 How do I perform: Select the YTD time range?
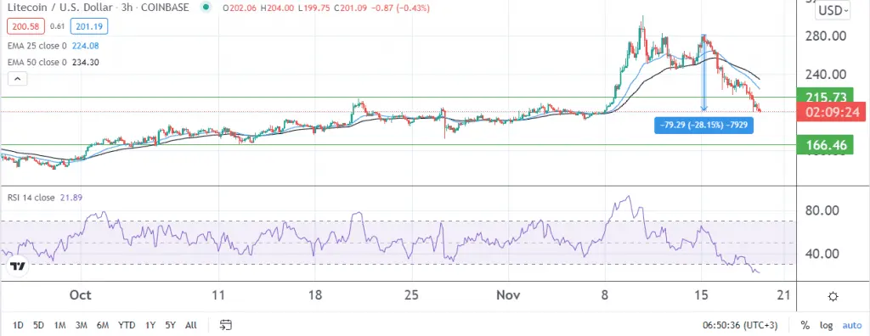(x=127, y=326)
